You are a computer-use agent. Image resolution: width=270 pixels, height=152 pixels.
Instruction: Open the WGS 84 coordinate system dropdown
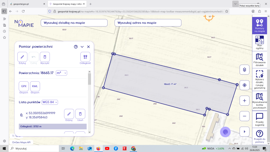[50, 102]
